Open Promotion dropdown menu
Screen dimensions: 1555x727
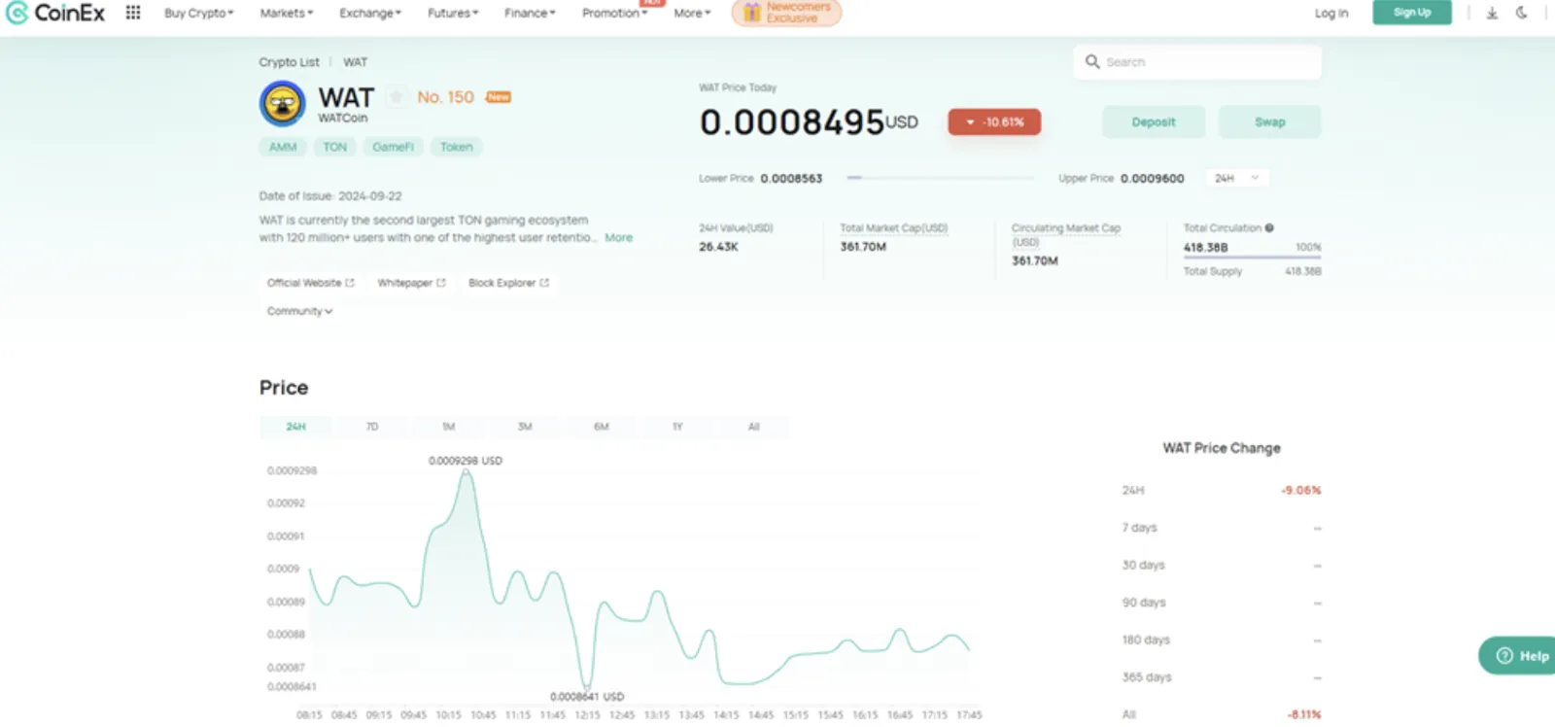click(x=614, y=13)
